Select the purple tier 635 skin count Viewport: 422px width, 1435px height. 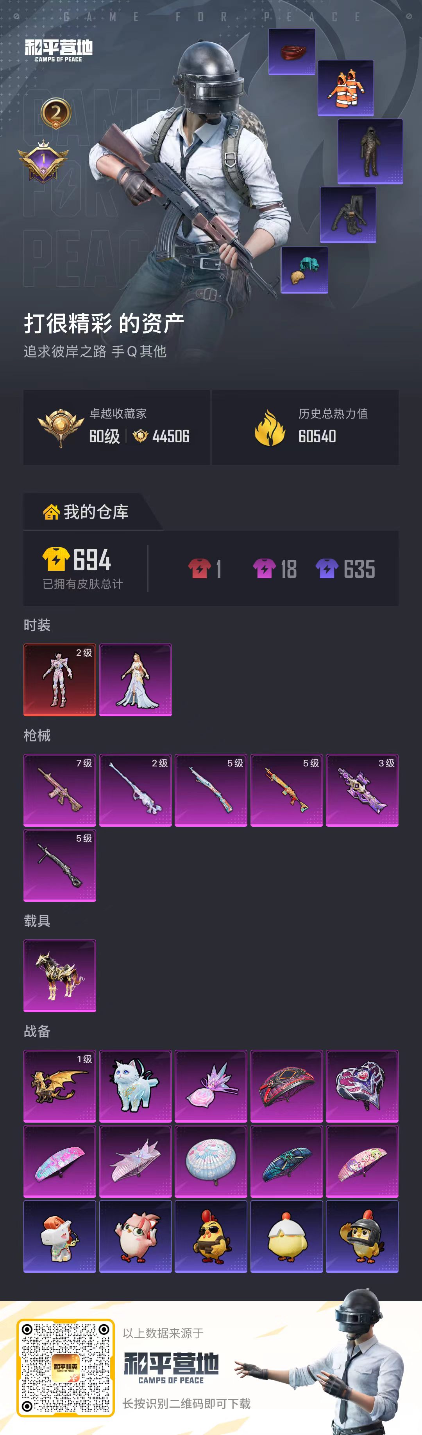345,569
